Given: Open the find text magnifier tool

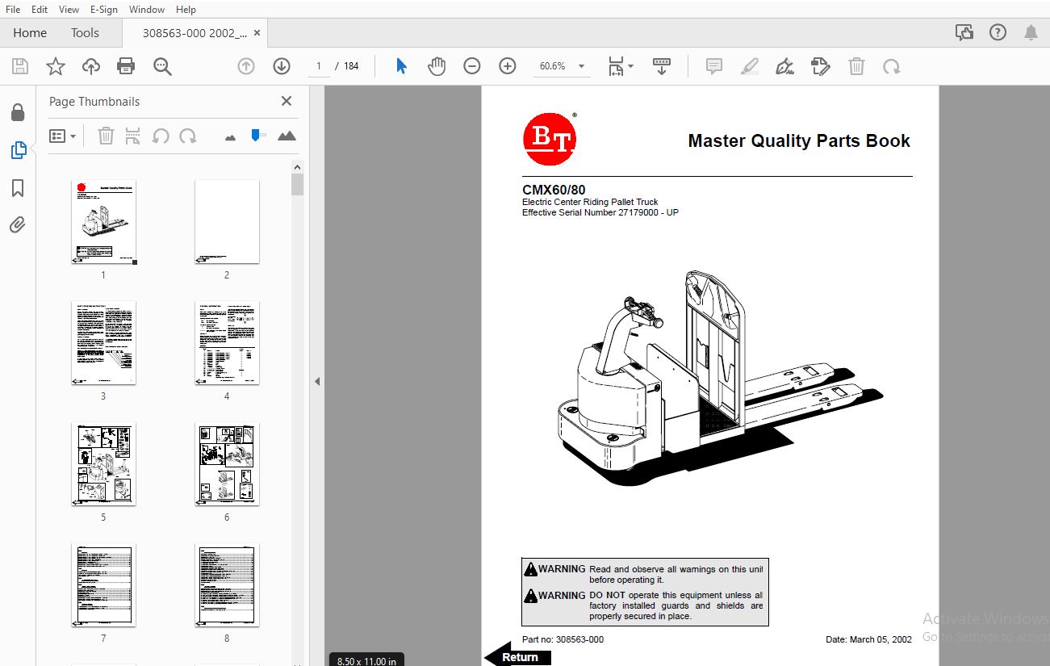Looking at the screenshot, I should [x=162, y=66].
